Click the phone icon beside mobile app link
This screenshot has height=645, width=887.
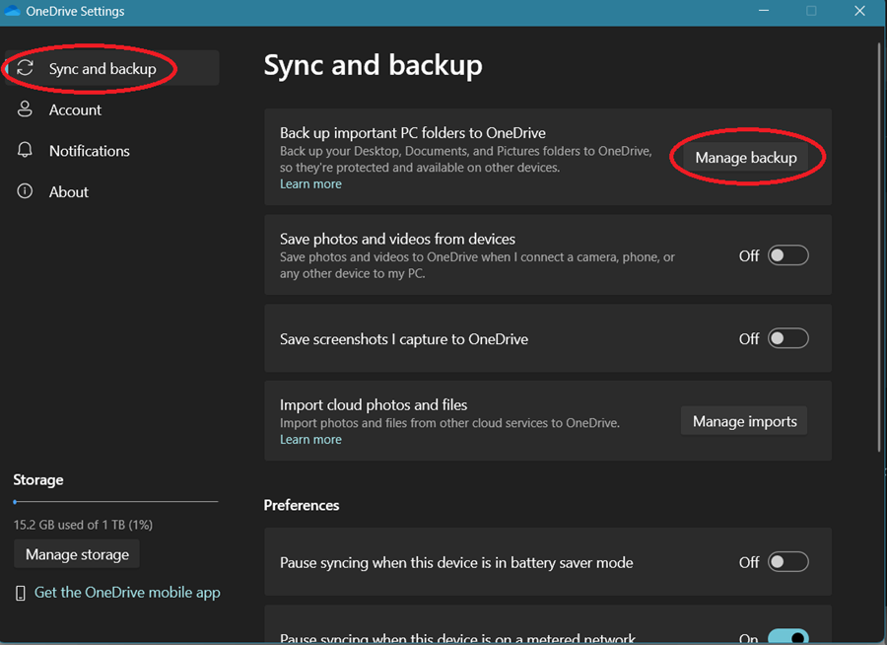(x=21, y=593)
